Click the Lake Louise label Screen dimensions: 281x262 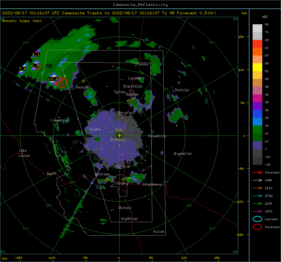click(x=24, y=153)
